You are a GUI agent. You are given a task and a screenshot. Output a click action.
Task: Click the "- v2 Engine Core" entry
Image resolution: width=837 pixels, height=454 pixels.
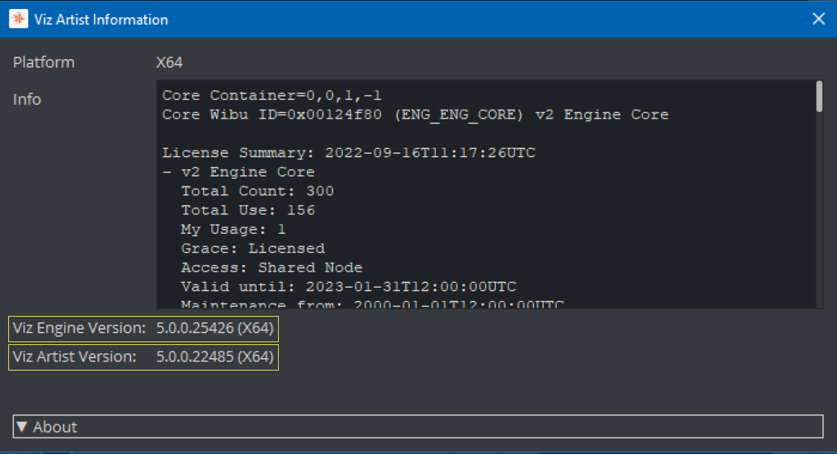pyautogui.click(x=238, y=172)
